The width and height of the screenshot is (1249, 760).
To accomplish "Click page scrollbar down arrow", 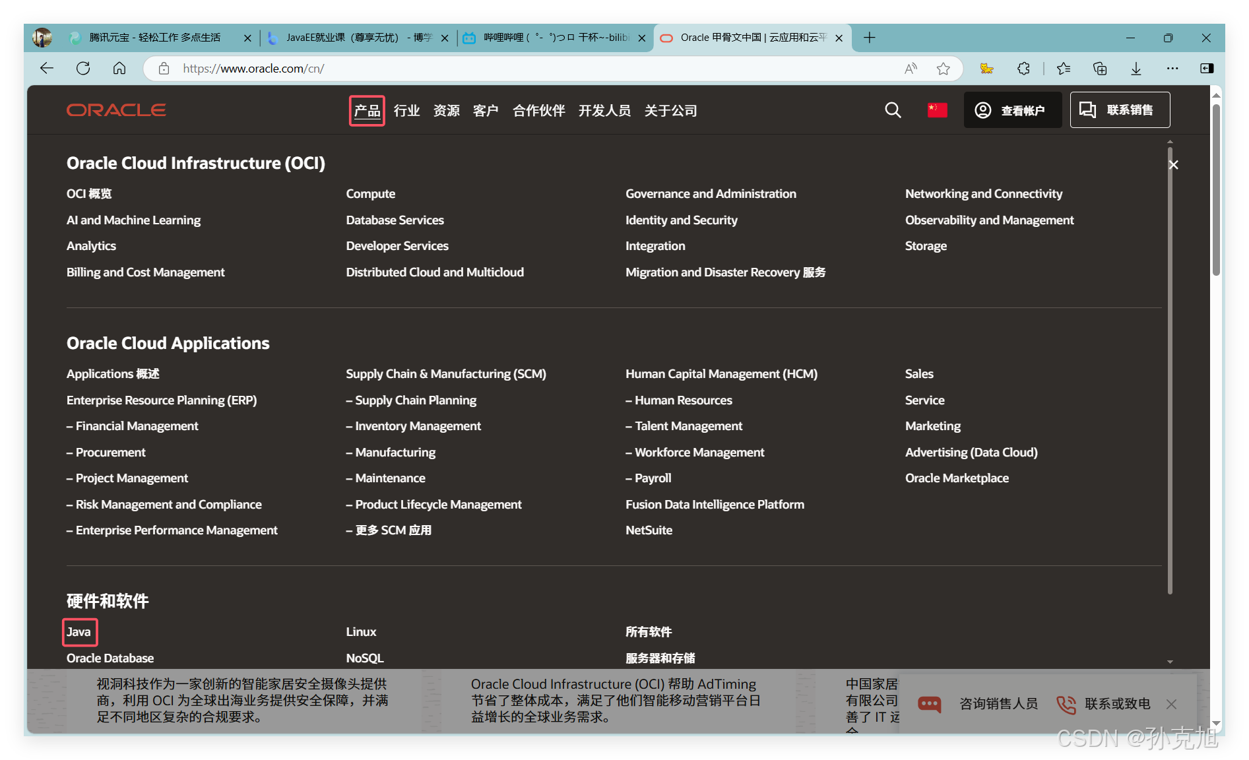I will (1216, 724).
